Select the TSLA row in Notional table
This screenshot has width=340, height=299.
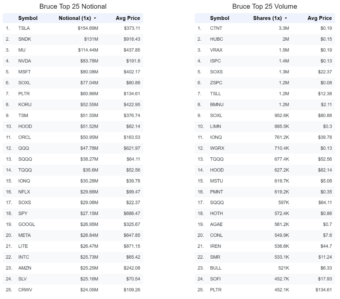73,28
